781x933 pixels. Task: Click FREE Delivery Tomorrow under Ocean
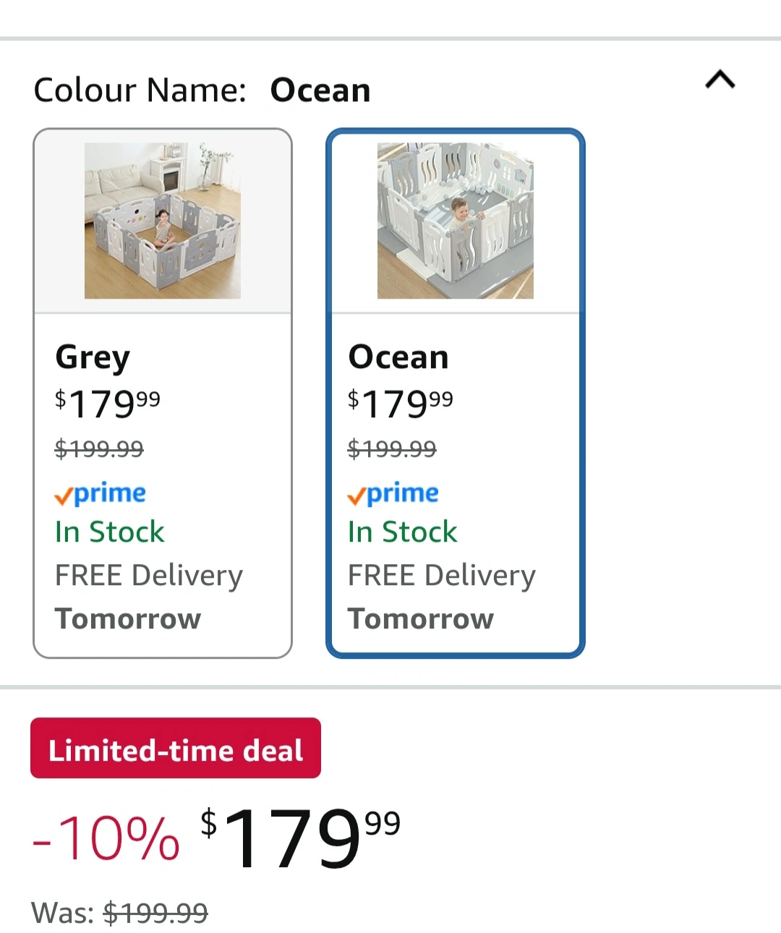pyautogui.click(x=442, y=597)
